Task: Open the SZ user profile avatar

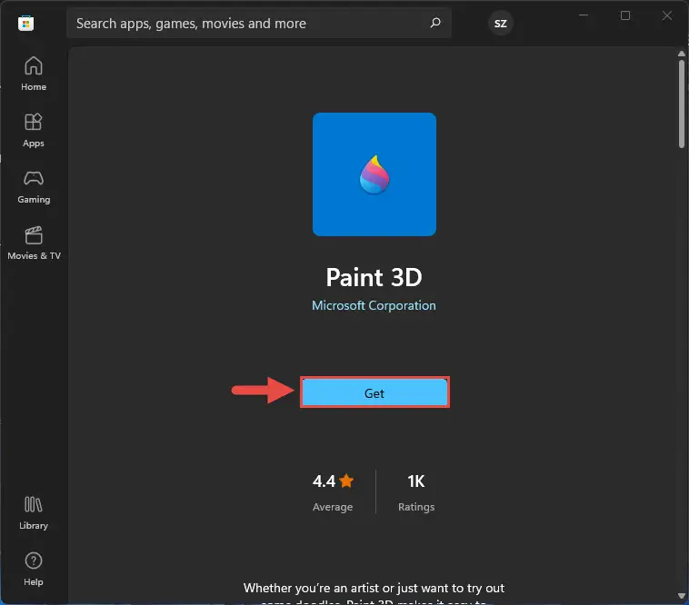Action: pos(501,24)
